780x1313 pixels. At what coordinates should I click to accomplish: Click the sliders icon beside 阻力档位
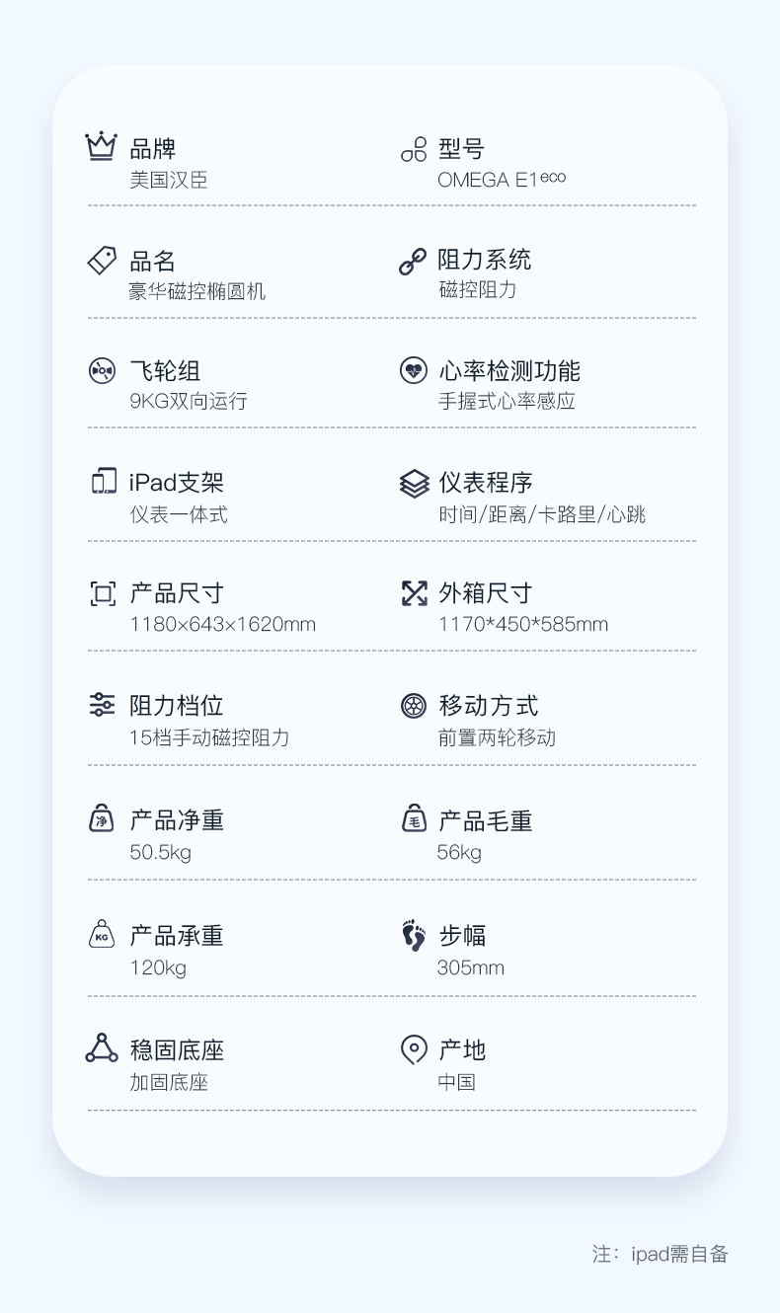point(102,705)
